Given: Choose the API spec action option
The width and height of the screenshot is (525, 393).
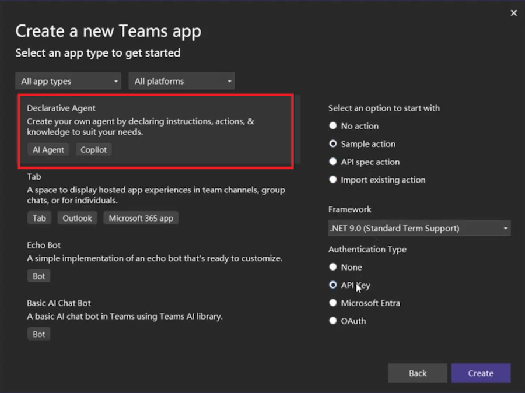Looking at the screenshot, I should click(333, 162).
